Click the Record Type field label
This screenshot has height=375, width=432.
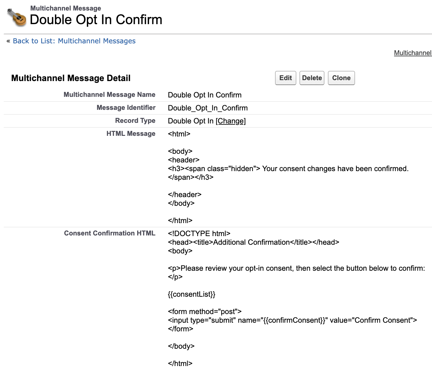(135, 121)
